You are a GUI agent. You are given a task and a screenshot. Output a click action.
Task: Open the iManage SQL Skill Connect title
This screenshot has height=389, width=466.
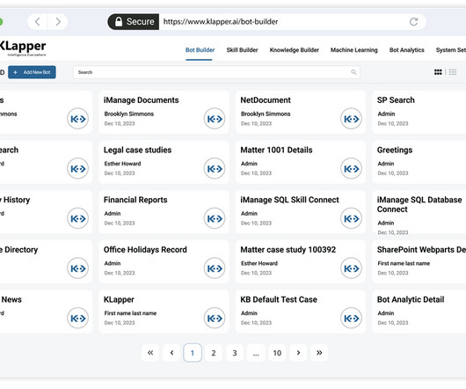(289, 200)
